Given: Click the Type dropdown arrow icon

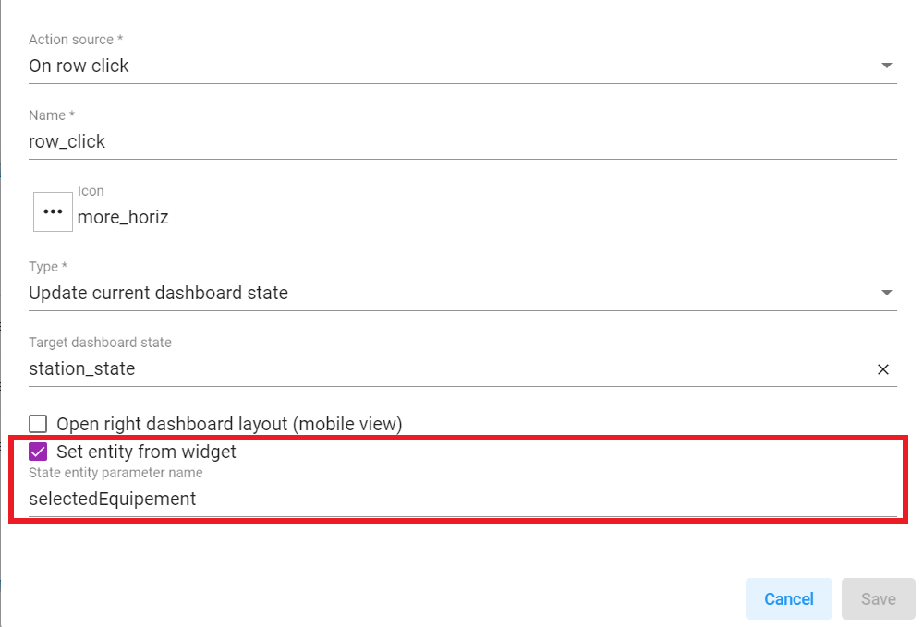Looking at the screenshot, I should click(x=886, y=292).
